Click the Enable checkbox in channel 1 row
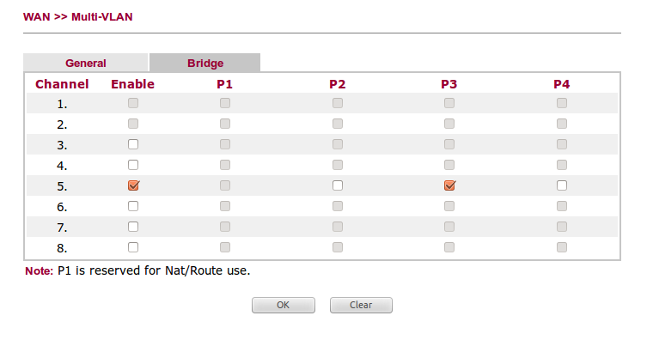The height and width of the screenshot is (346, 653). (x=132, y=103)
